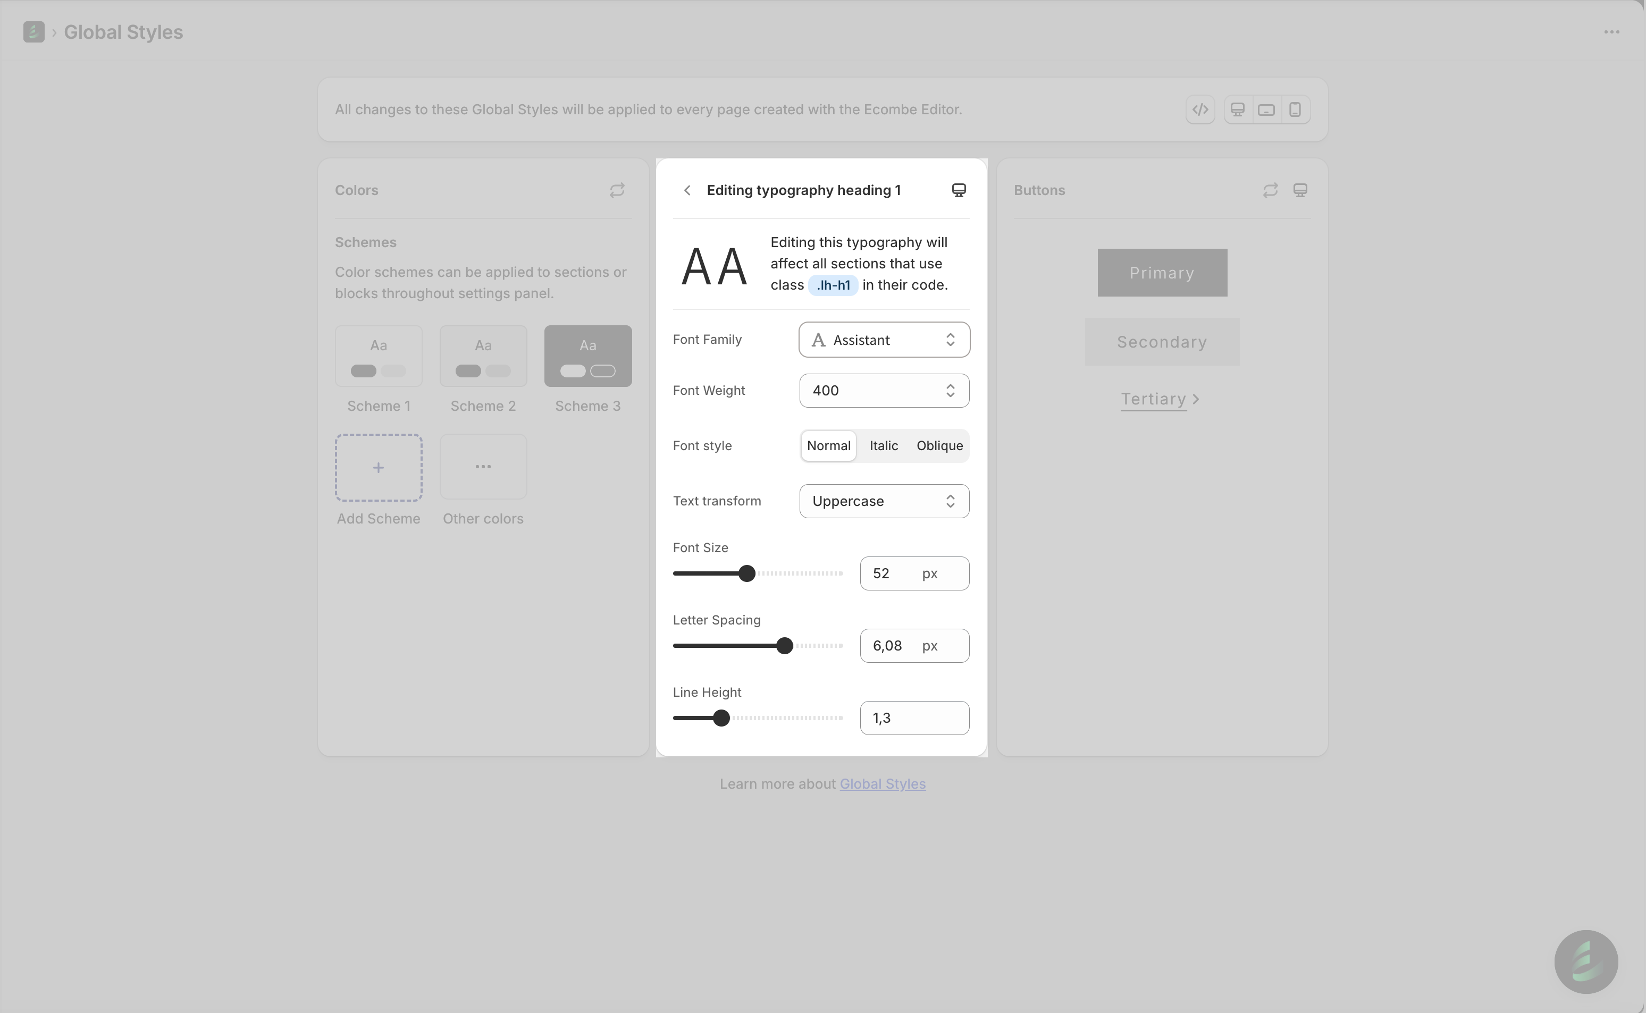Select Scheme 3 color scheme
Image resolution: width=1646 pixels, height=1013 pixels.
[x=588, y=356]
